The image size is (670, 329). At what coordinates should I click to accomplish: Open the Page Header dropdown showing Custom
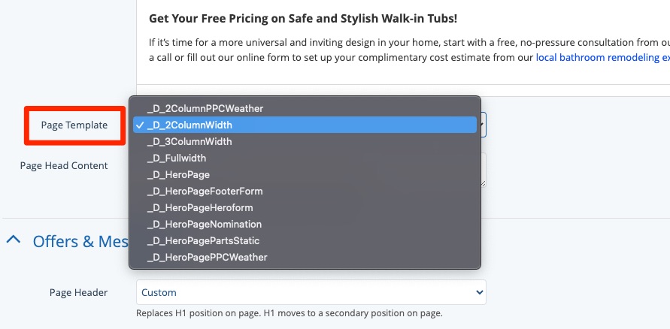(311, 292)
